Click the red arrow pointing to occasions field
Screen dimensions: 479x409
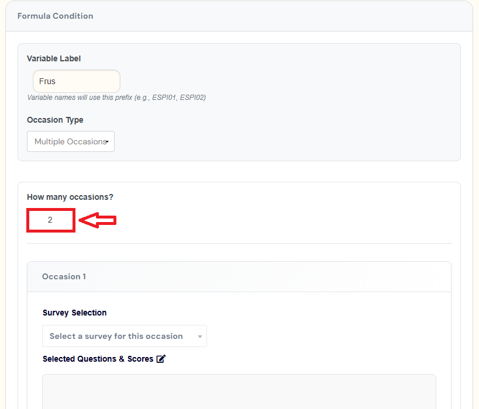(x=98, y=220)
